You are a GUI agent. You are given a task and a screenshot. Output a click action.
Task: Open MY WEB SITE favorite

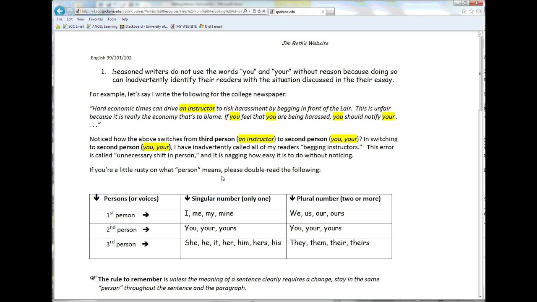[184, 26]
